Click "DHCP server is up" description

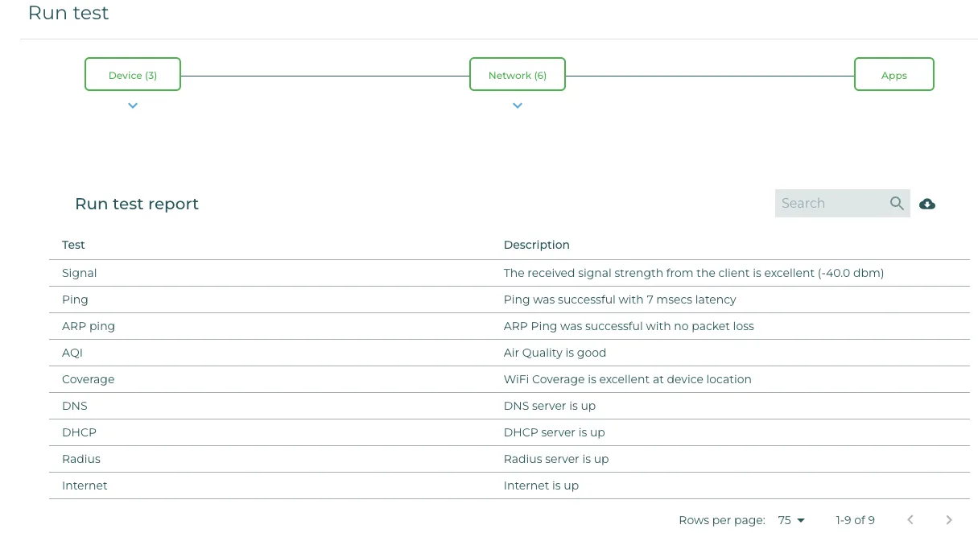tap(555, 432)
